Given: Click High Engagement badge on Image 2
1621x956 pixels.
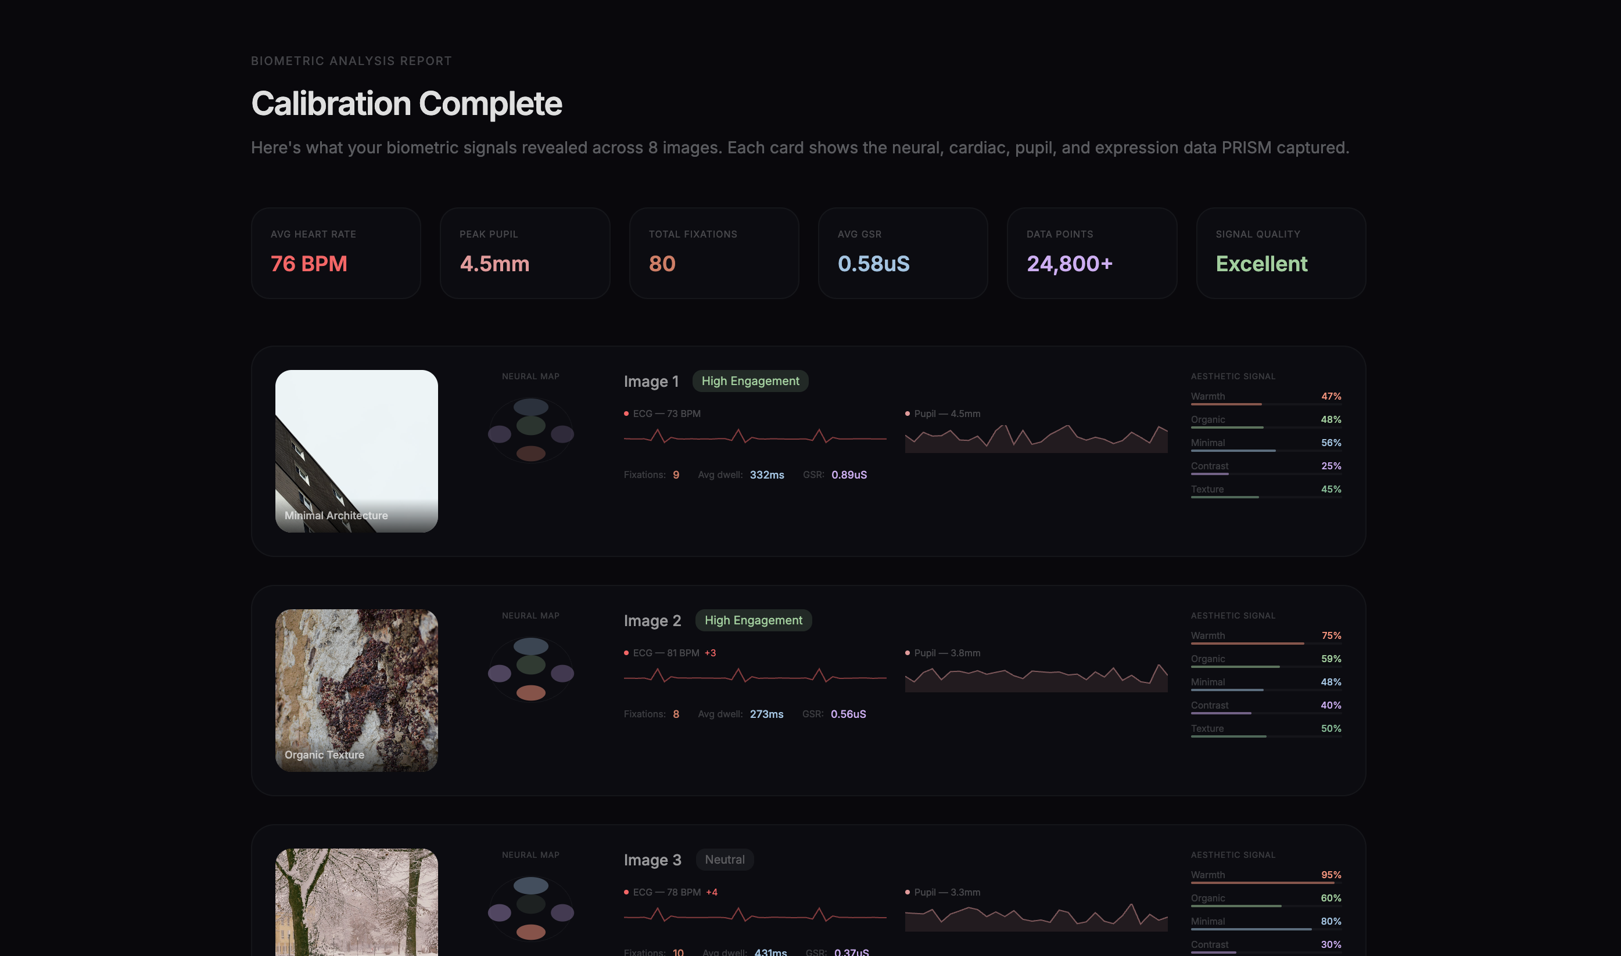Looking at the screenshot, I should (x=753, y=620).
